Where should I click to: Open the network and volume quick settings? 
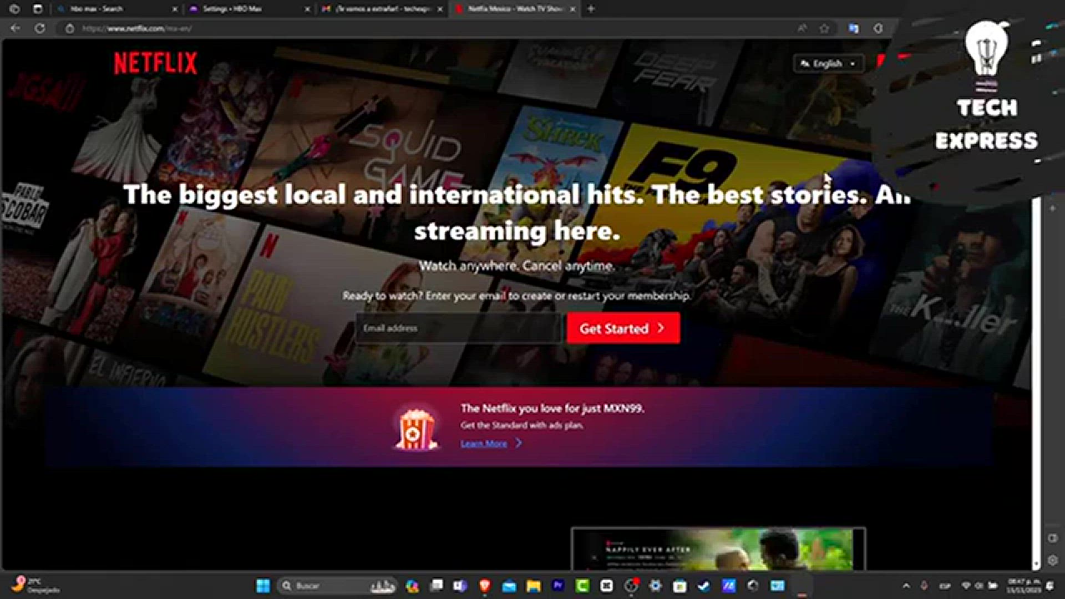(x=979, y=586)
